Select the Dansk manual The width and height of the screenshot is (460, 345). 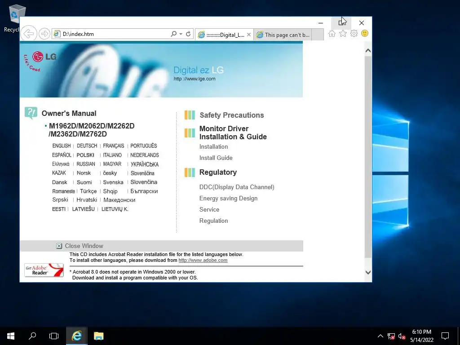click(60, 182)
